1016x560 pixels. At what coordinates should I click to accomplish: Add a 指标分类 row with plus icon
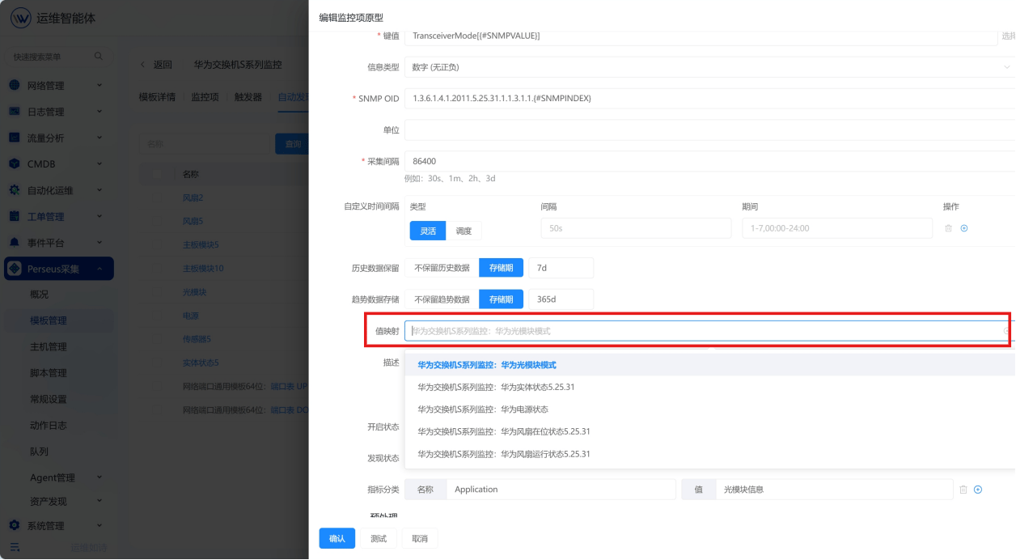tap(978, 490)
